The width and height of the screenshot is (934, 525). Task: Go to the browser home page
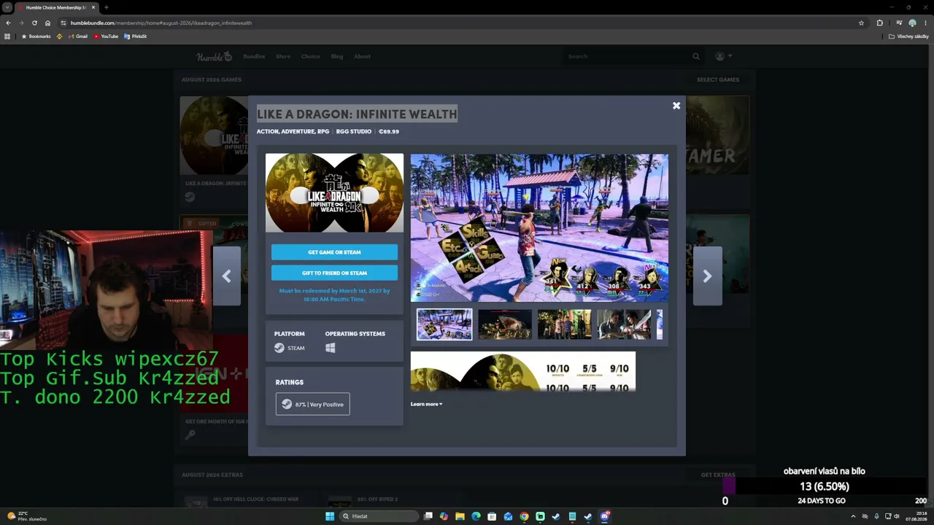click(48, 23)
